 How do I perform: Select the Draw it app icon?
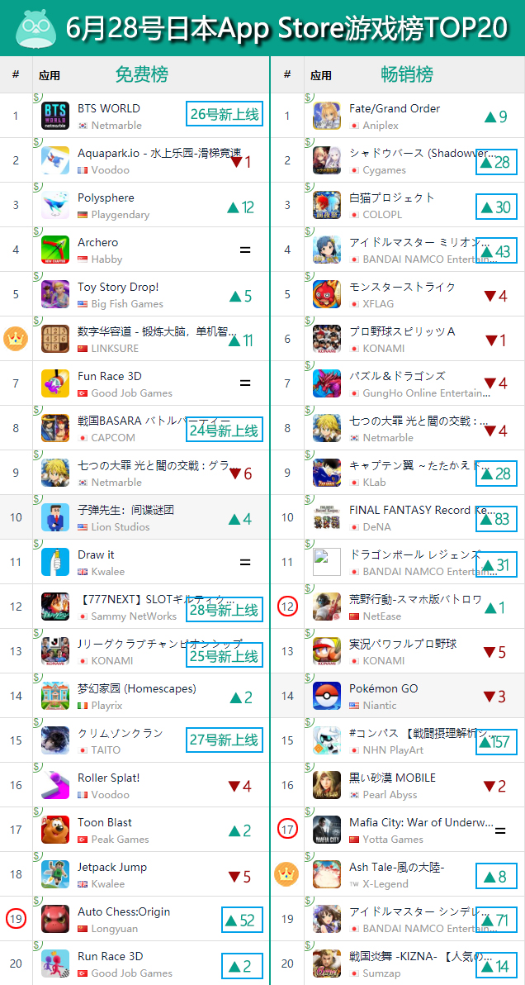(55, 562)
